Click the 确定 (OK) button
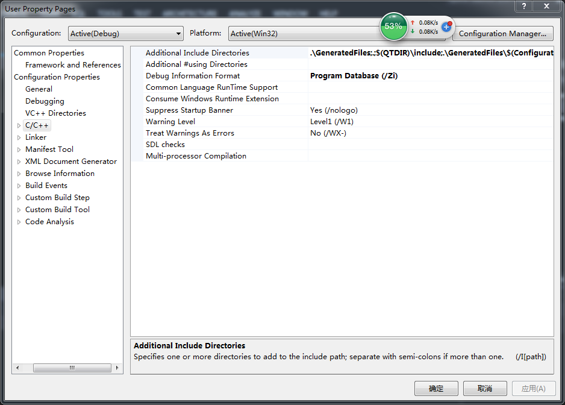 pyautogui.click(x=436, y=389)
